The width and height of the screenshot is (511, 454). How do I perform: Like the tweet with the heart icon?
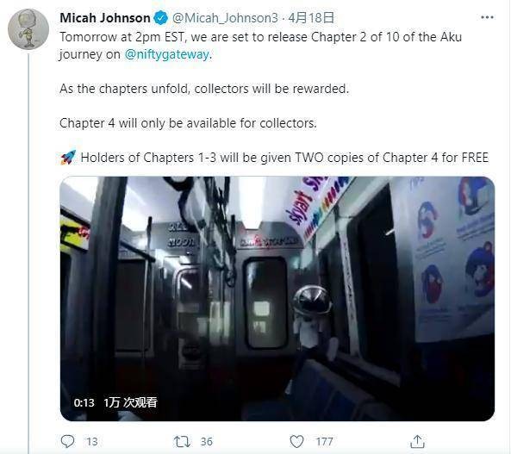[x=296, y=442]
